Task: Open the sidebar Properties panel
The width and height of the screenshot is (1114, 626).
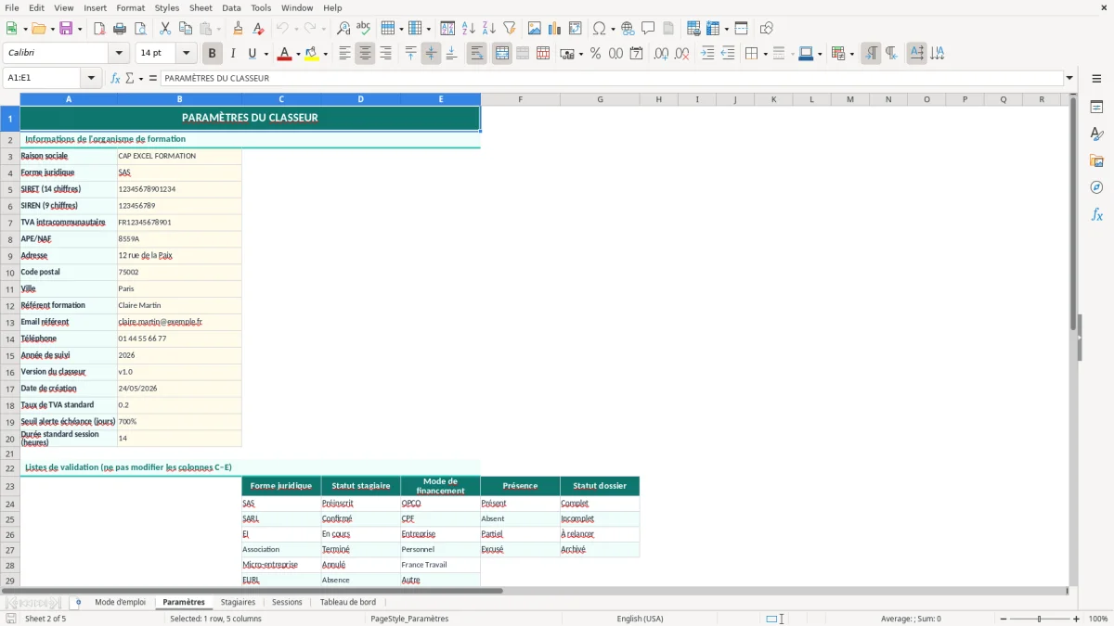Action: (x=1096, y=108)
